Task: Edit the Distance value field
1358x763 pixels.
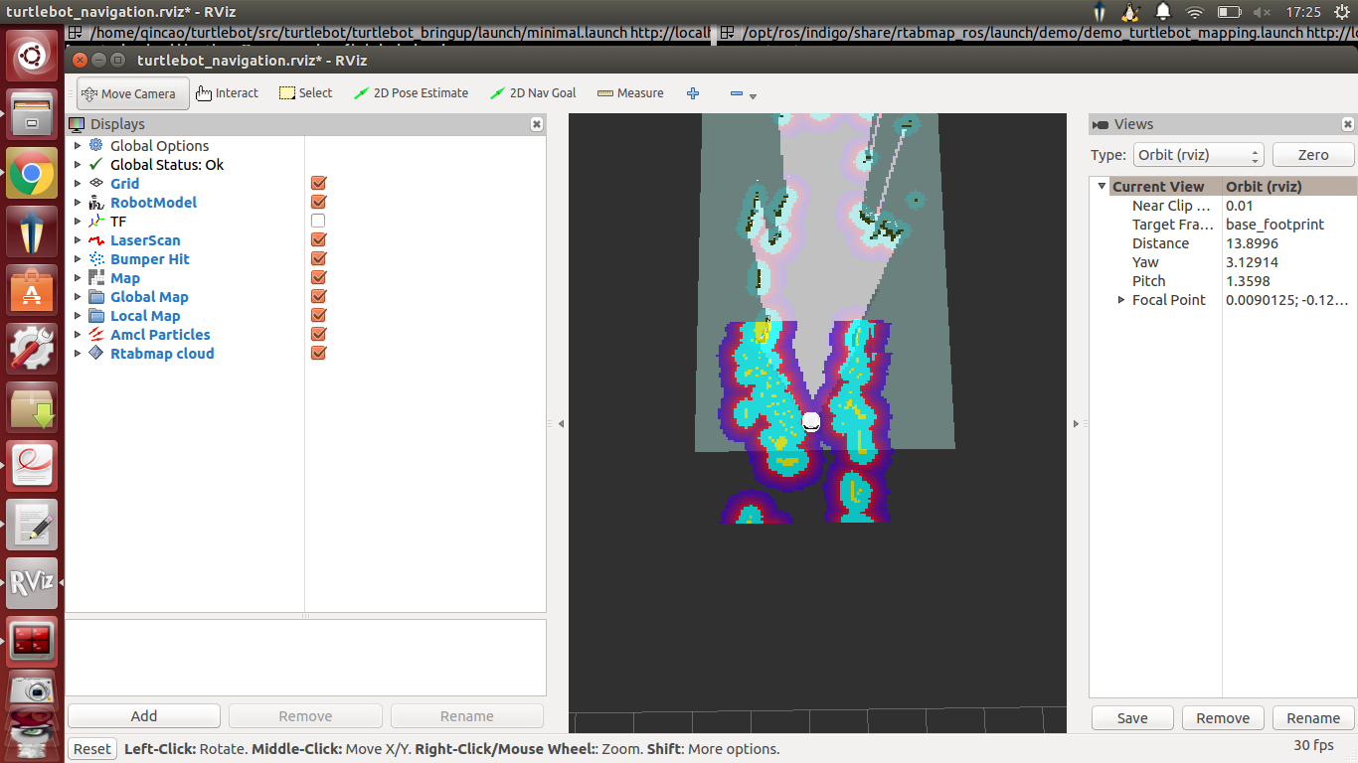Action: pyautogui.click(x=1287, y=243)
